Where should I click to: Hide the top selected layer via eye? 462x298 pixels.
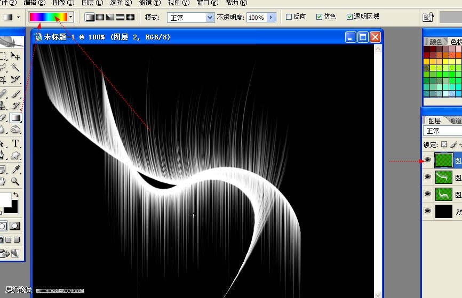427,160
